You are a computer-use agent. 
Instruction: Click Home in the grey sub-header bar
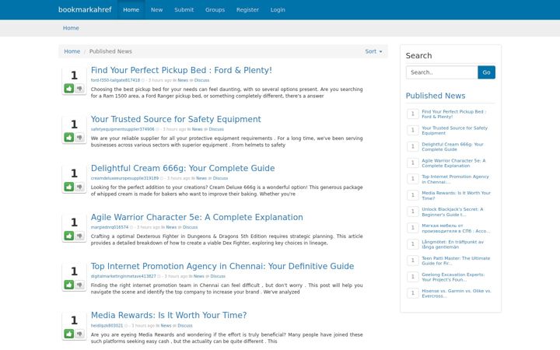click(x=71, y=28)
